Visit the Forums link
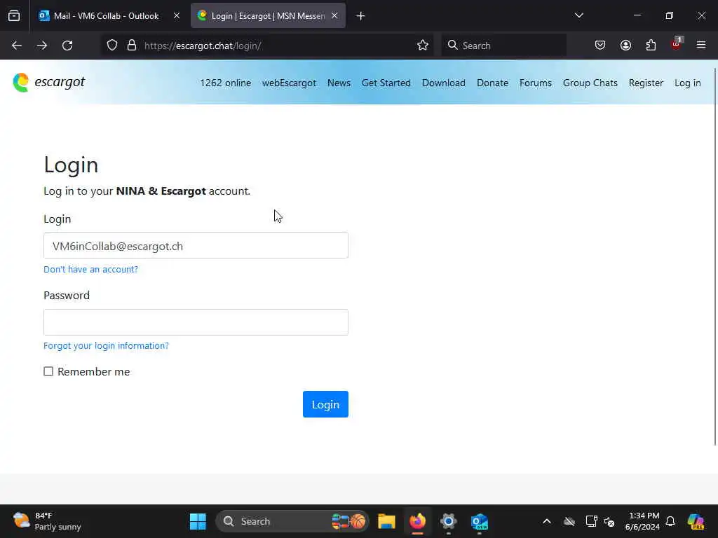 coord(535,83)
